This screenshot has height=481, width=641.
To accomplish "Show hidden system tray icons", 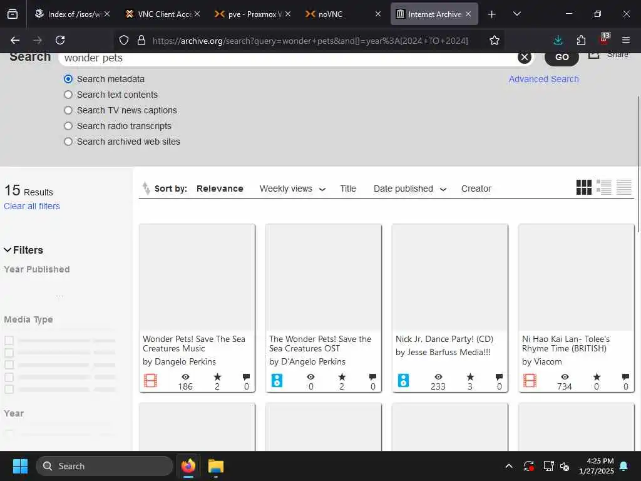I will click(508, 466).
